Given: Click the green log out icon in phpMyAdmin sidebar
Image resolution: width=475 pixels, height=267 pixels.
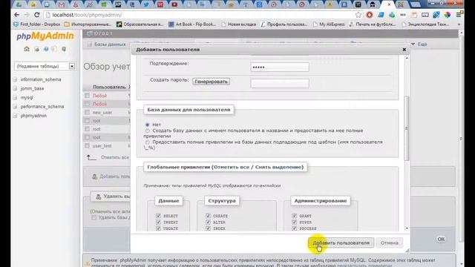Looking at the screenshot, I should click(x=36, y=49).
